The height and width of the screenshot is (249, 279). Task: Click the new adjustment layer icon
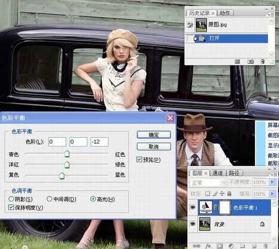click(x=231, y=245)
